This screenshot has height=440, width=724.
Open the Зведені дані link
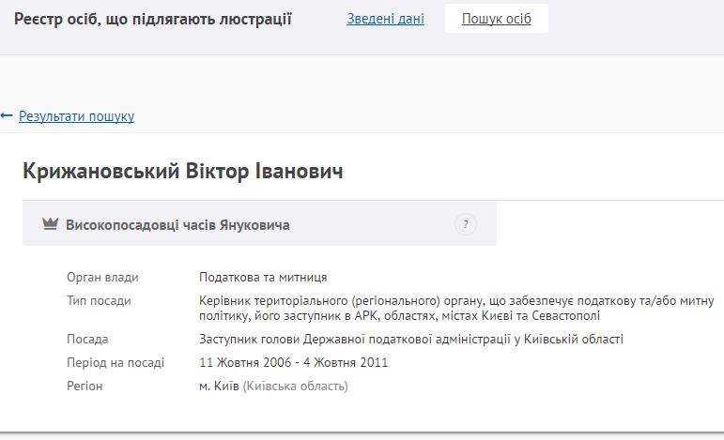385,19
